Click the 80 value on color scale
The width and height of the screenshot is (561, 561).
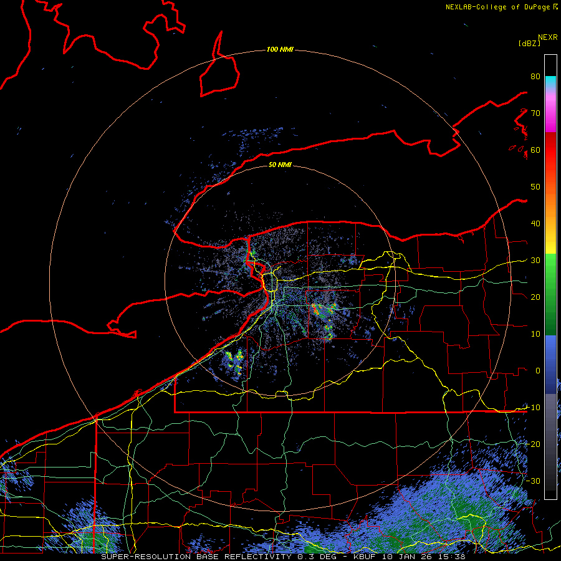click(x=535, y=76)
